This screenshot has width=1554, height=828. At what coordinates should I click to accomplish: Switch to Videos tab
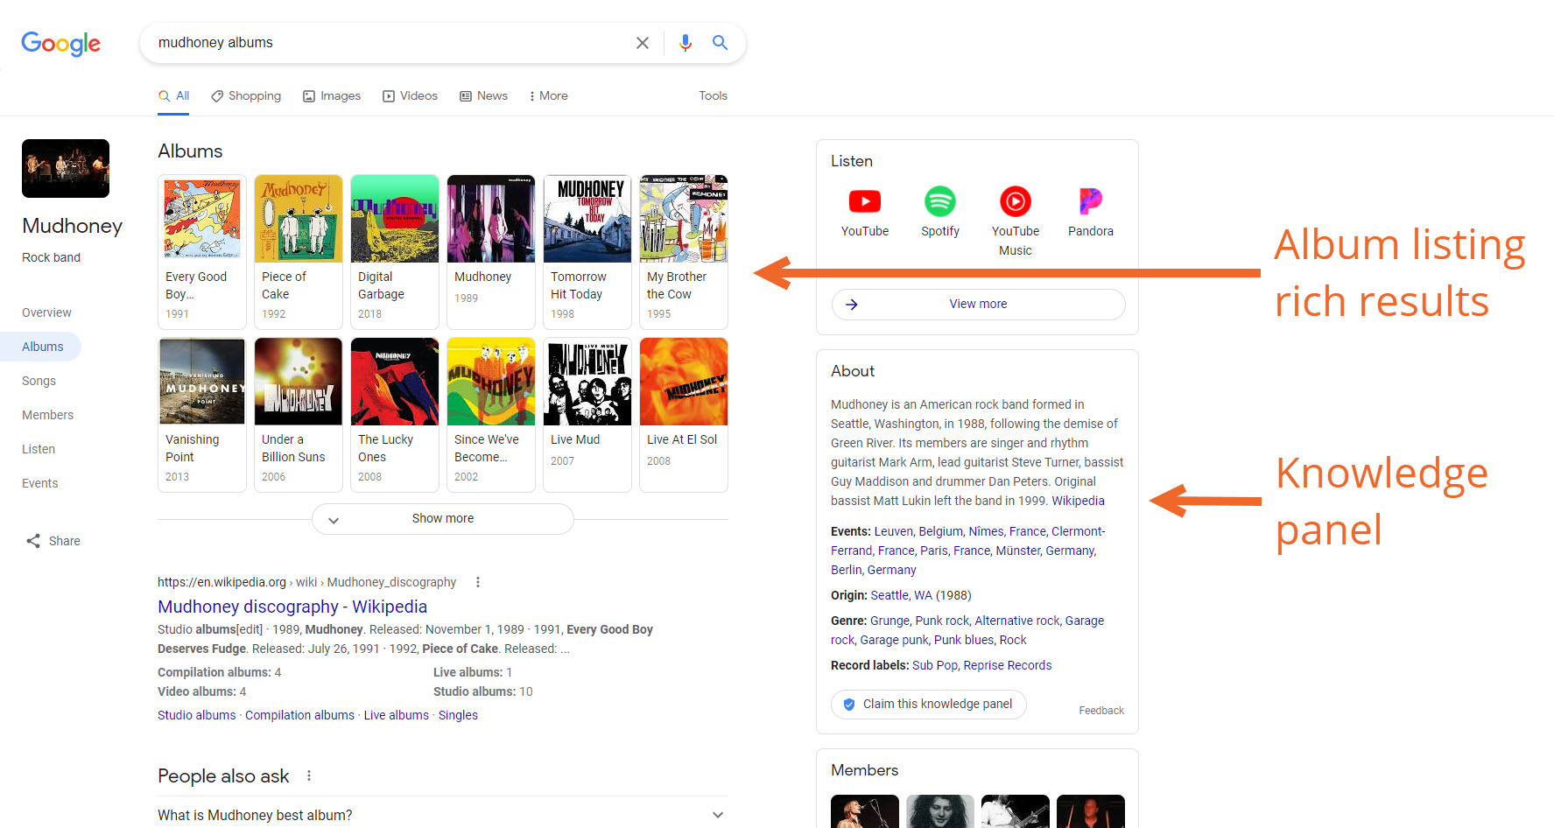[410, 96]
